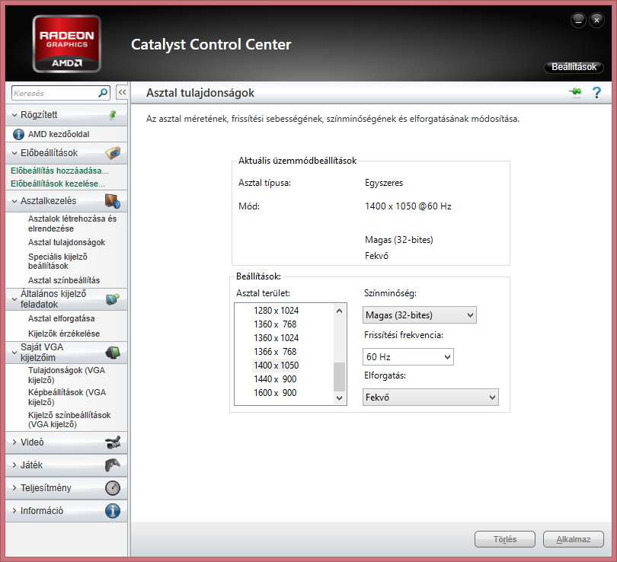Expand the Videó section
This screenshot has height=562, width=617.
click(x=14, y=442)
